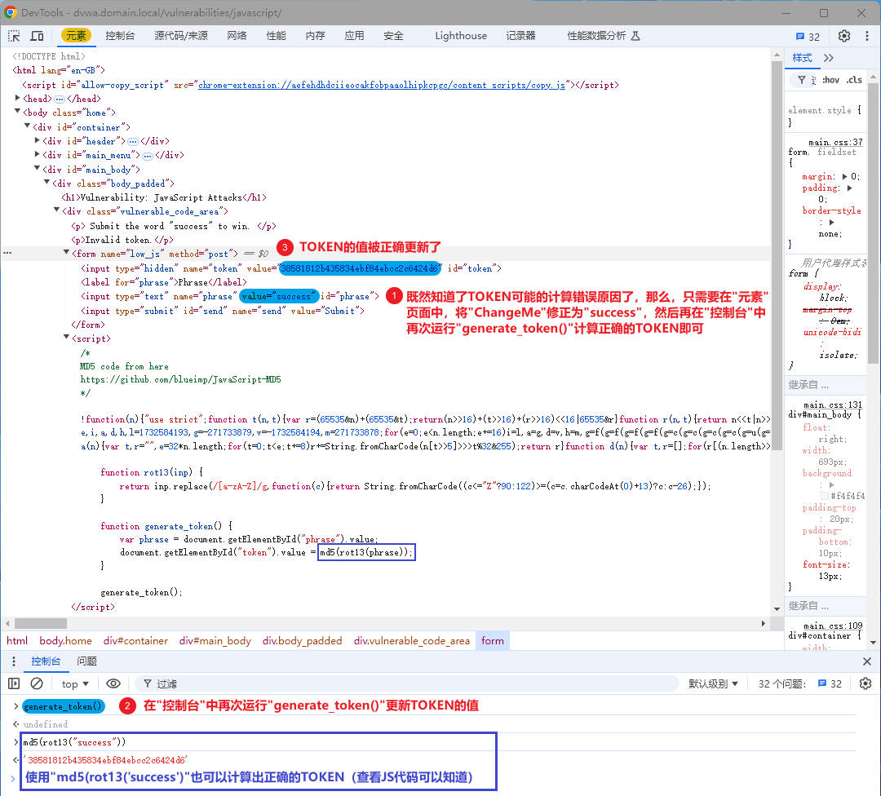881x796 pixels.
Task: Clear the console with the clear icon
Action: click(x=37, y=683)
